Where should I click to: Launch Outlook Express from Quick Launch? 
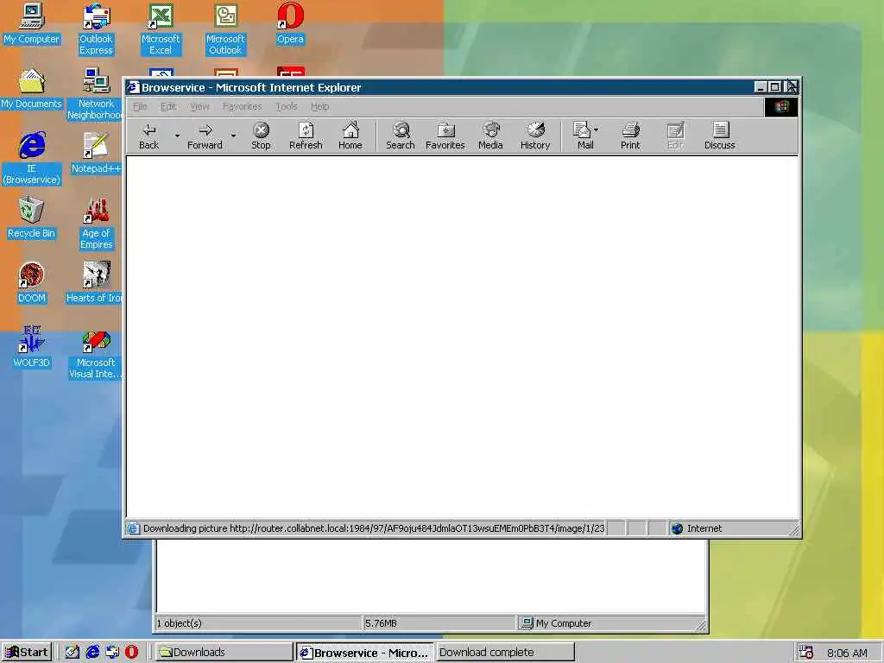pyautogui.click(x=112, y=653)
